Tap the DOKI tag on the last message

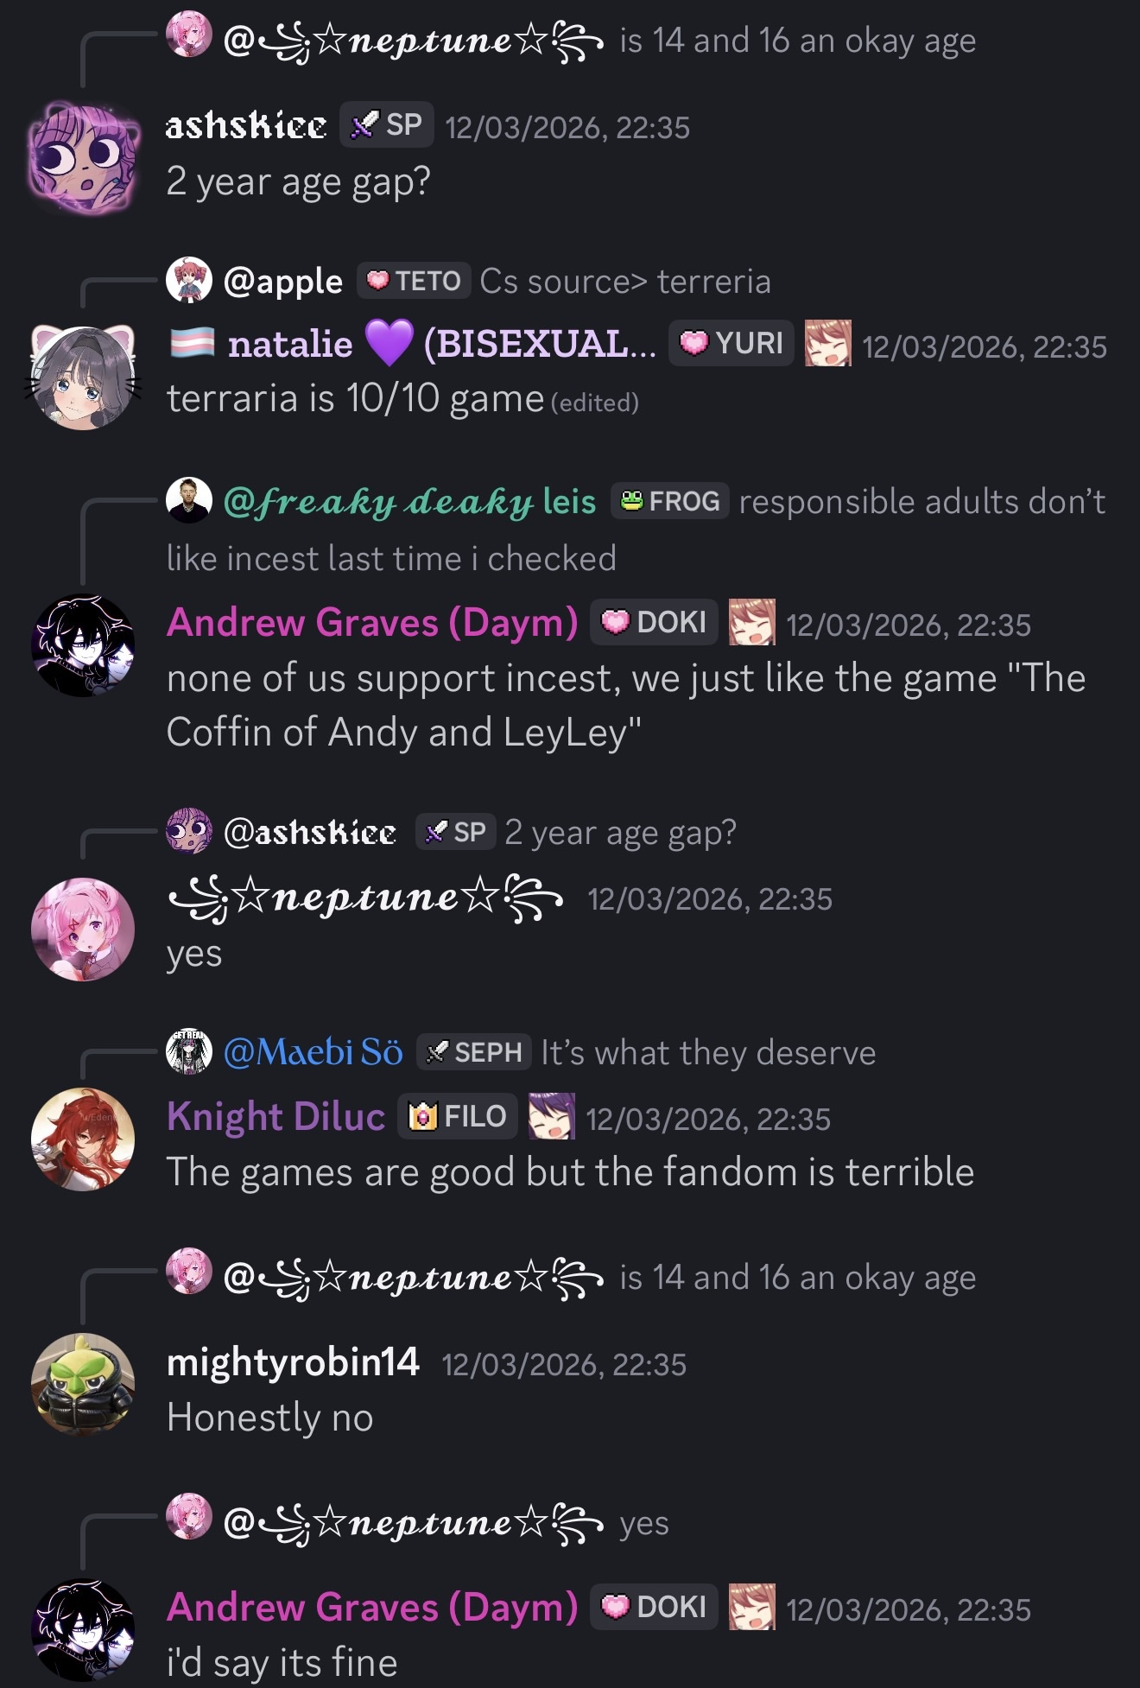tap(654, 1607)
